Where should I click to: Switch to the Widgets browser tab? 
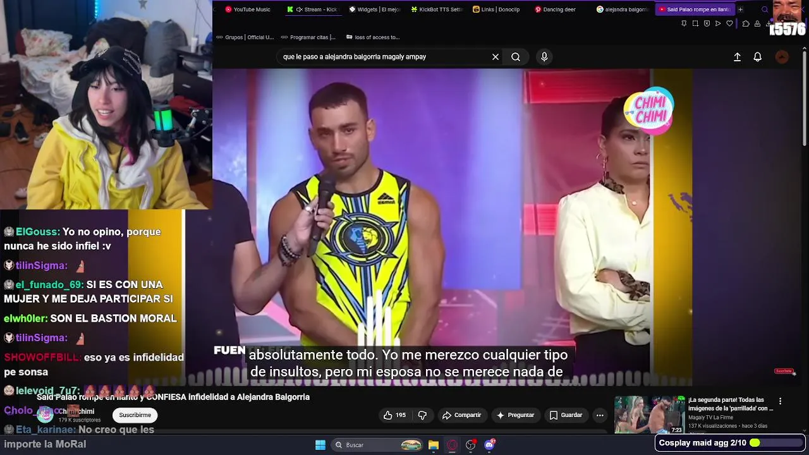tap(374, 9)
